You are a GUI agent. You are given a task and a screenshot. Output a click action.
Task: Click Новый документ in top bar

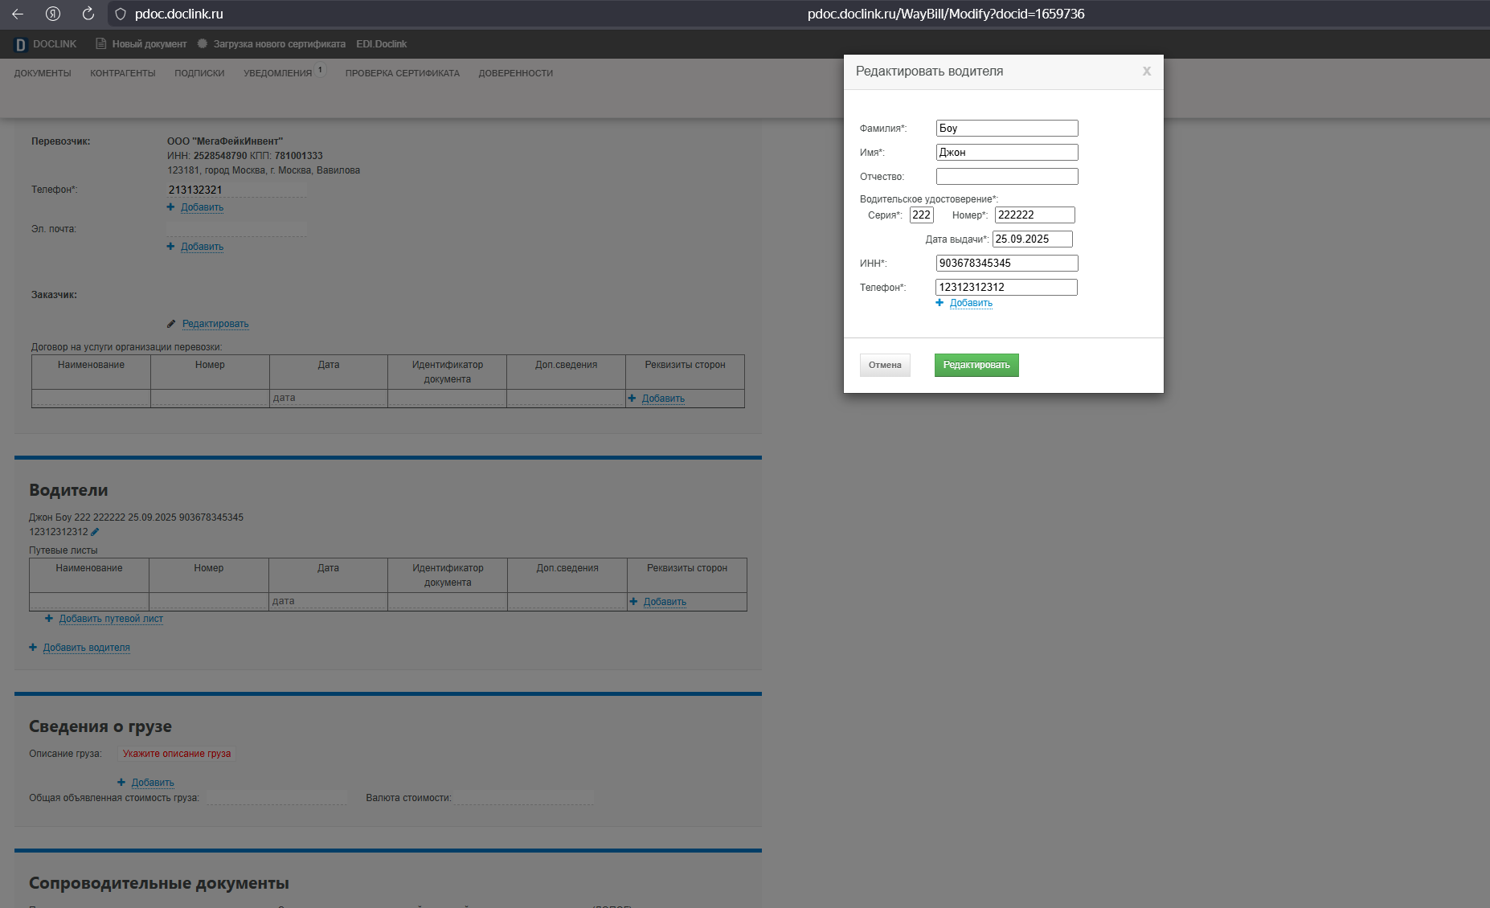pos(149,44)
